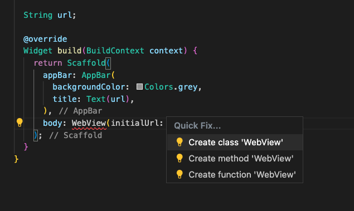Click the Text widget name in title
Screen dimensions: 354x211
[x=96, y=99]
